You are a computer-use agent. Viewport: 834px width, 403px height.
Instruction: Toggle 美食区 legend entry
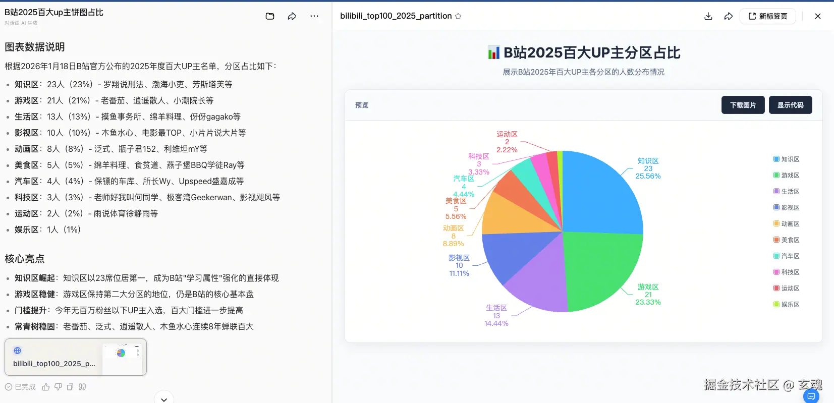(x=787, y=240)
